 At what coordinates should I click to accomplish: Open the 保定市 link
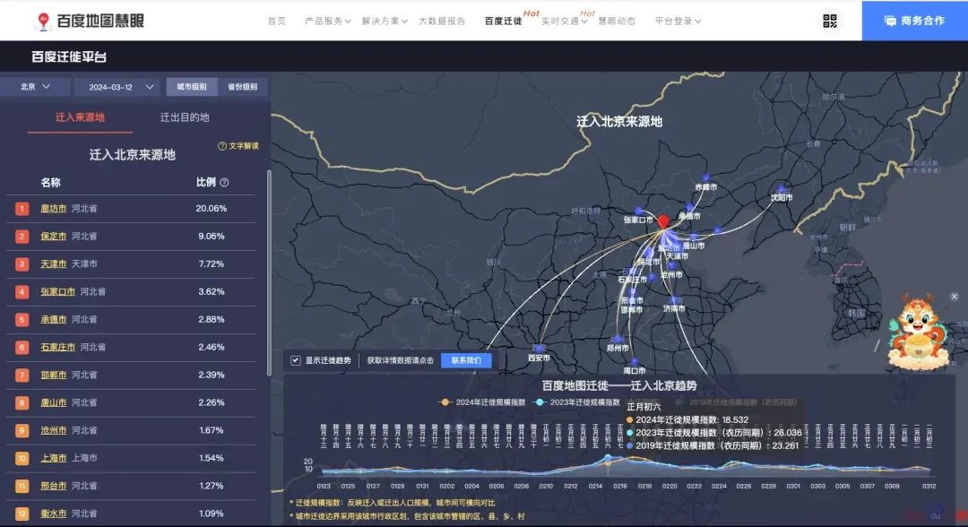click(54, 237)
